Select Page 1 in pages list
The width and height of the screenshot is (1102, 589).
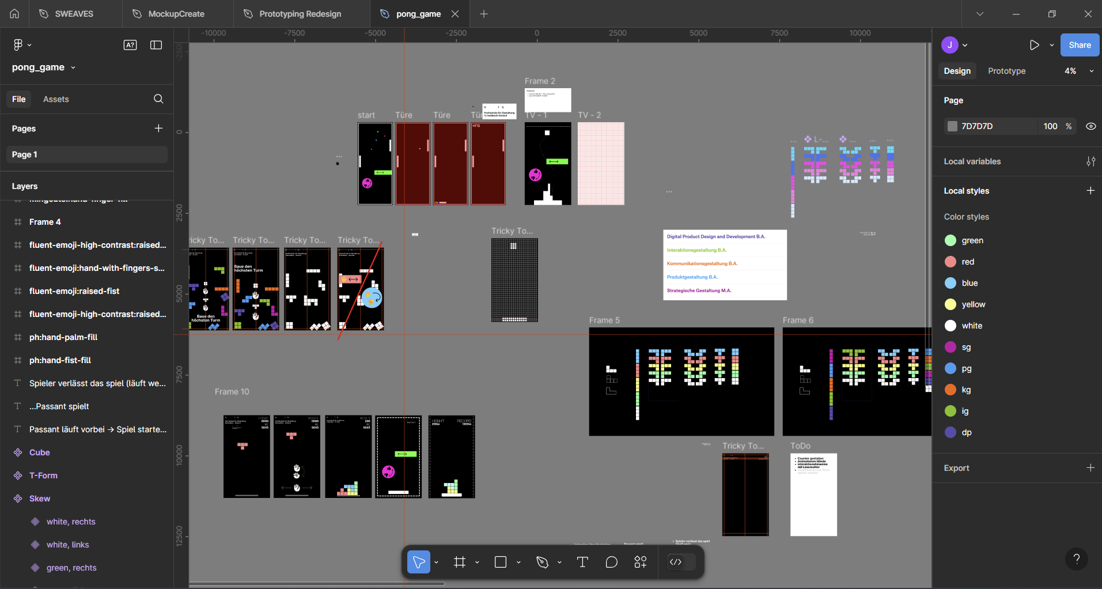[x=87, y=154]
